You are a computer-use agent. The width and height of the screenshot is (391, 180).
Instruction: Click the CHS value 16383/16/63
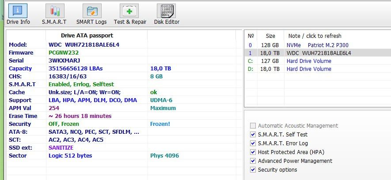coord(68,76)
